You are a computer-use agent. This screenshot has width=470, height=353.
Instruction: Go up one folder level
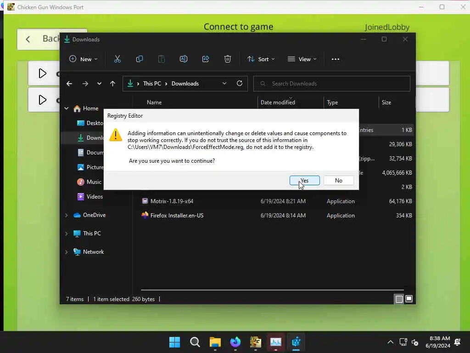click(113, 84)
